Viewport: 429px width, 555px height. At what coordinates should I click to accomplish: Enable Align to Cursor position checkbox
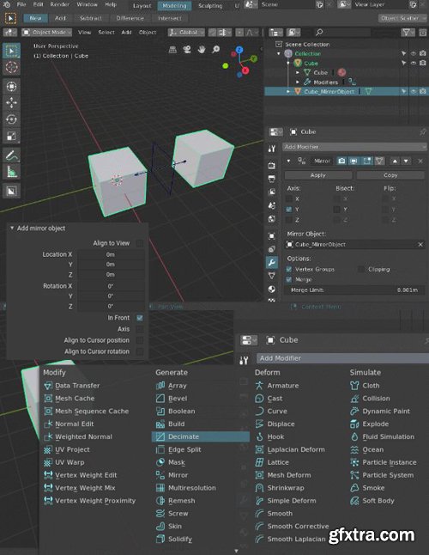click(x=140, y=340)
